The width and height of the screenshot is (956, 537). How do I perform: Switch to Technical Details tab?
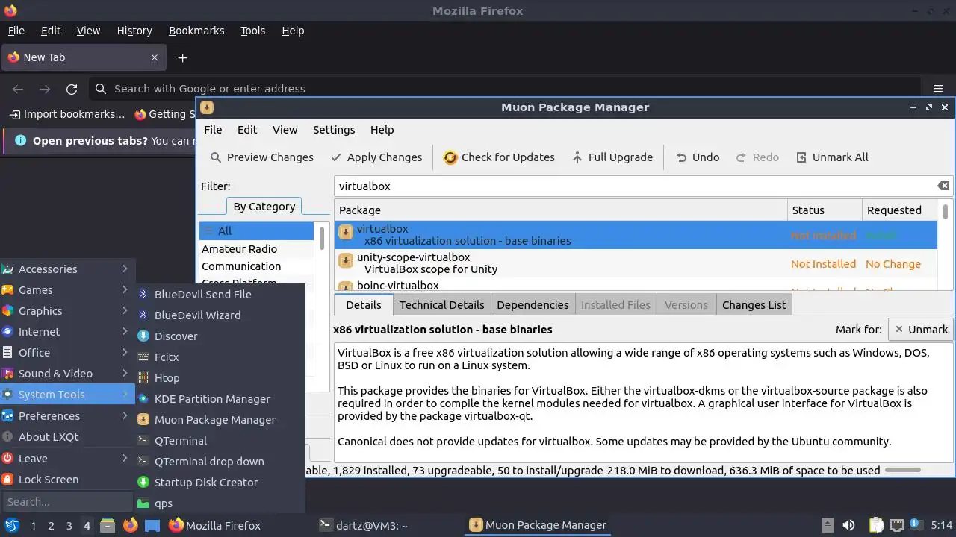(x=441, y=304)
